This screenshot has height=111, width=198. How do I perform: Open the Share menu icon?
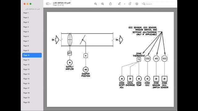110,4
